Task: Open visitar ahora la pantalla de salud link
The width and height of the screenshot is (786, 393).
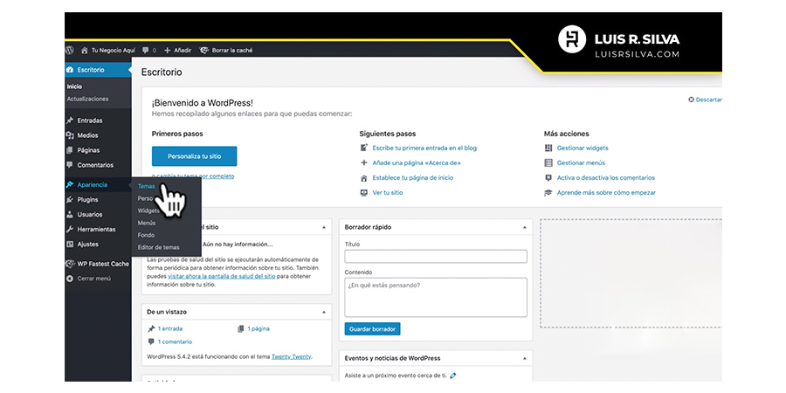Action: point(222,276)
